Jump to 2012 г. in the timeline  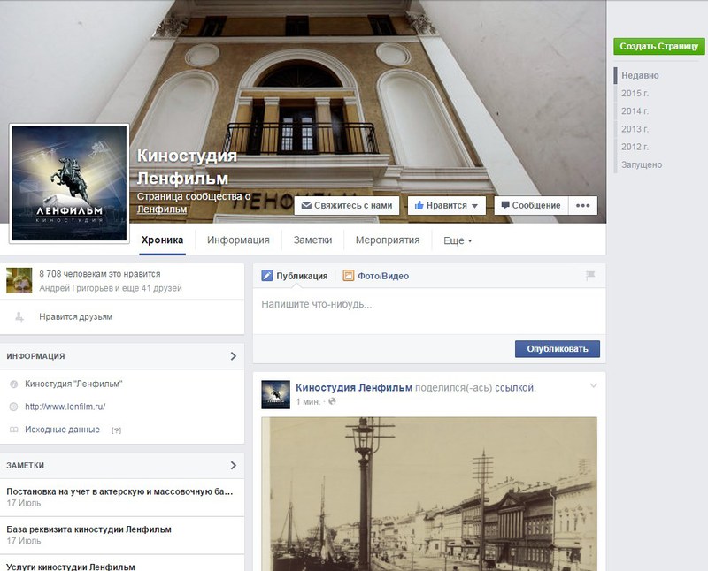click(635, 147)
